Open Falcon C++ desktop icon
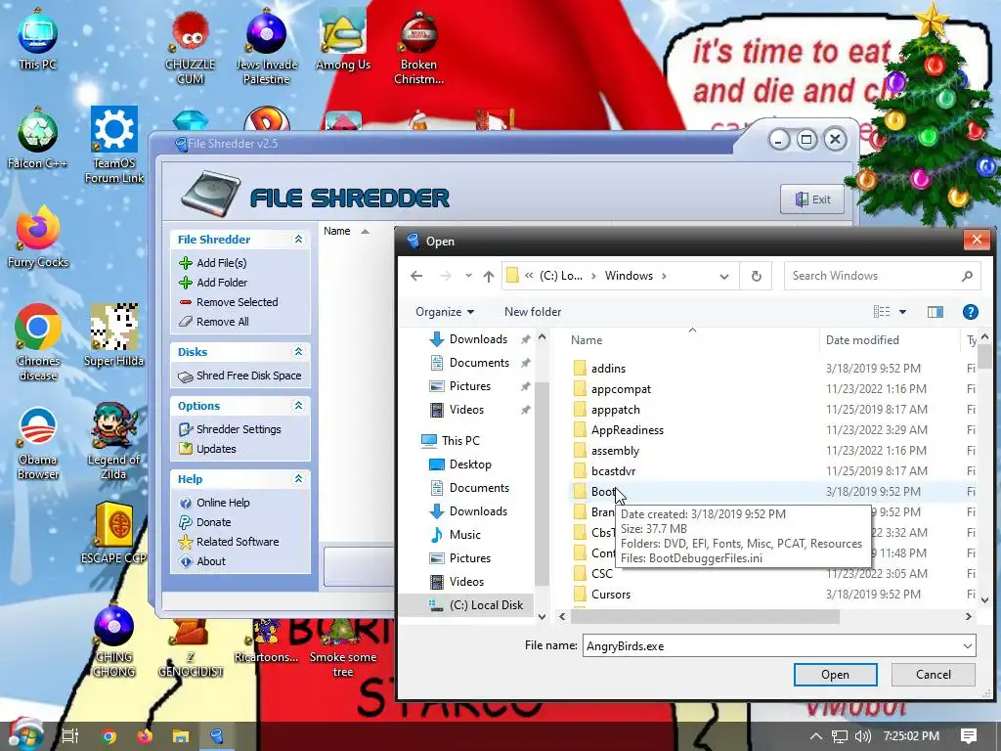The height and width of the screenshot is (751, 1001). click(38, 137)
